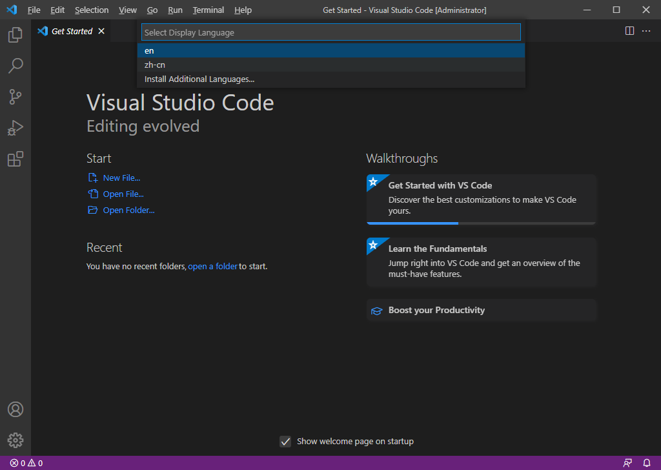
Task: Choose Install Additional Languages... option
Action: tap(331, 79)
